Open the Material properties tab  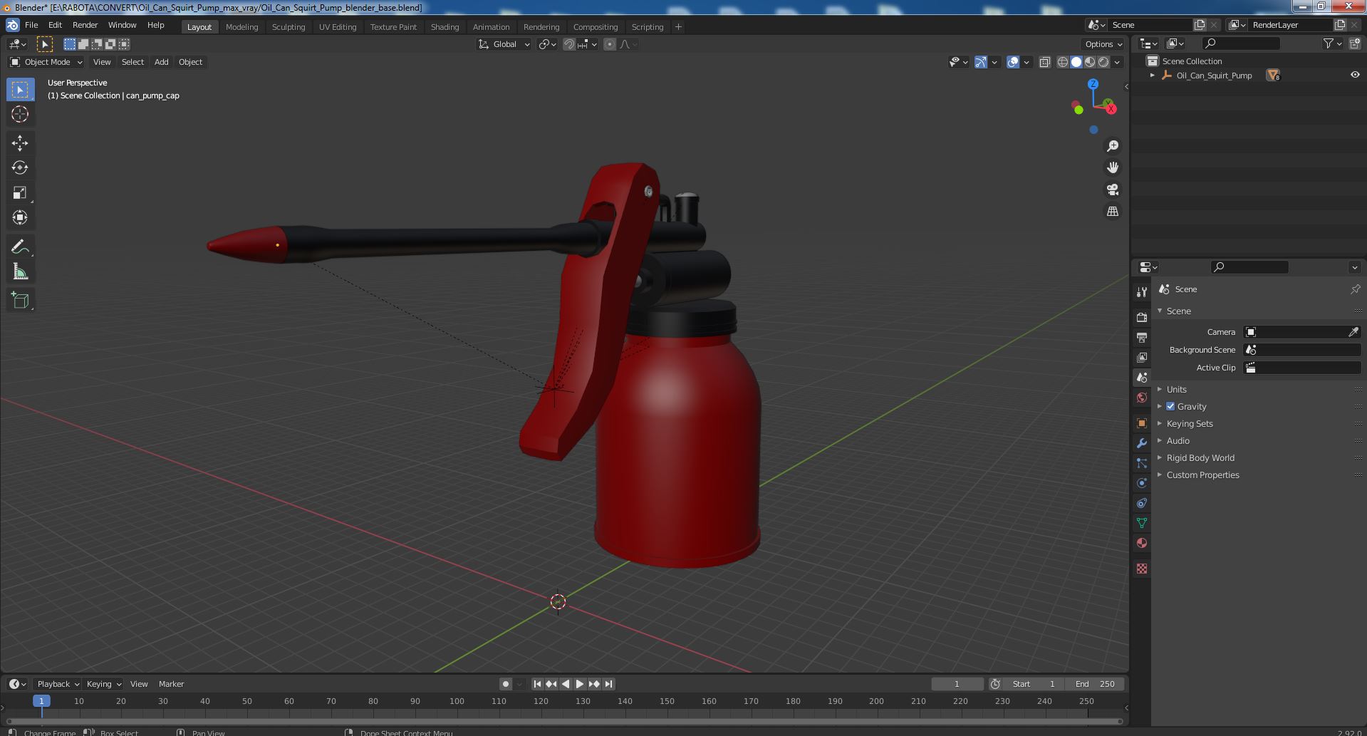(1142, 543)
